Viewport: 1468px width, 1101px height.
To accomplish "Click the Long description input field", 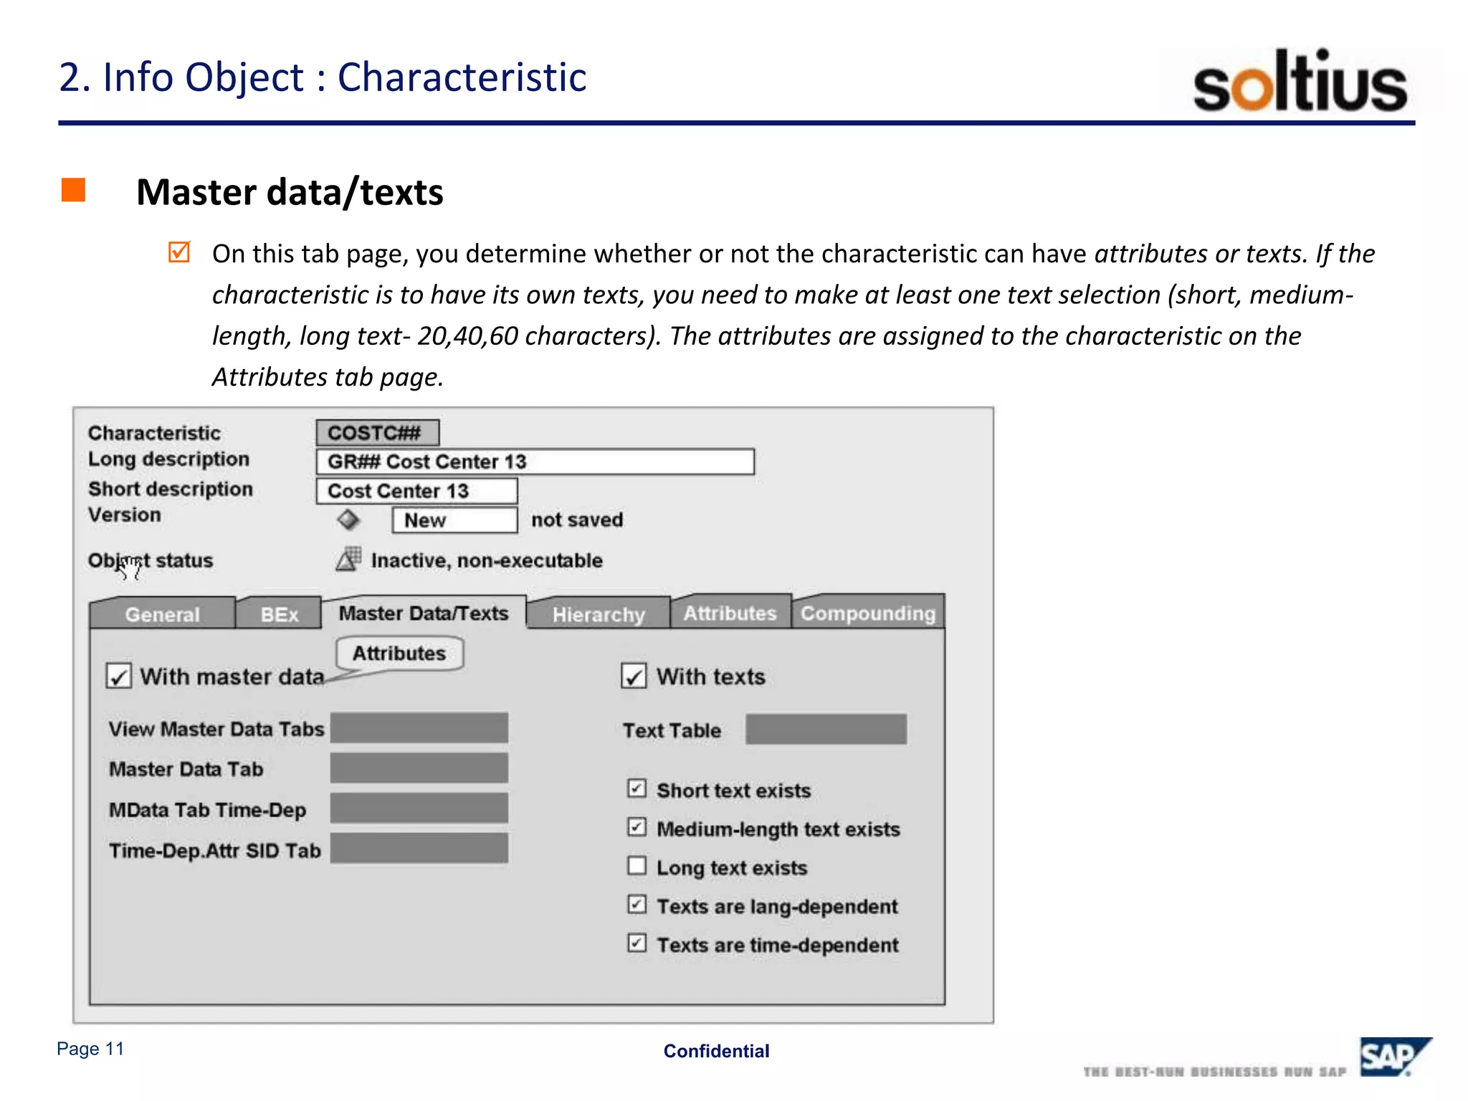I will point(535,462).
